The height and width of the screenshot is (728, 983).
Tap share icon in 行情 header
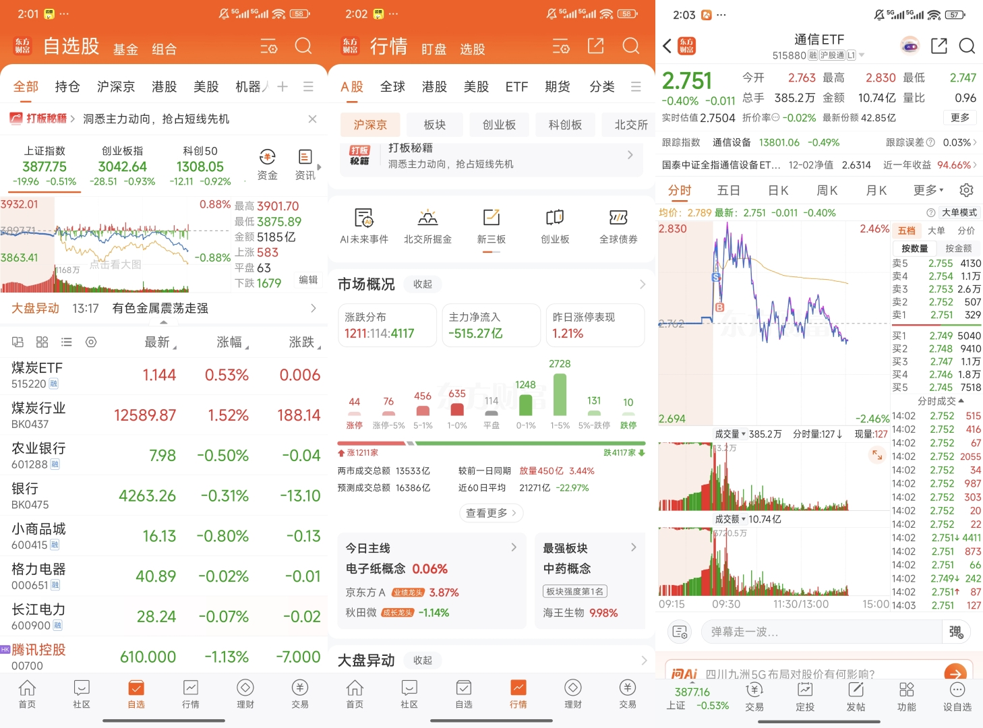[596, 46]
